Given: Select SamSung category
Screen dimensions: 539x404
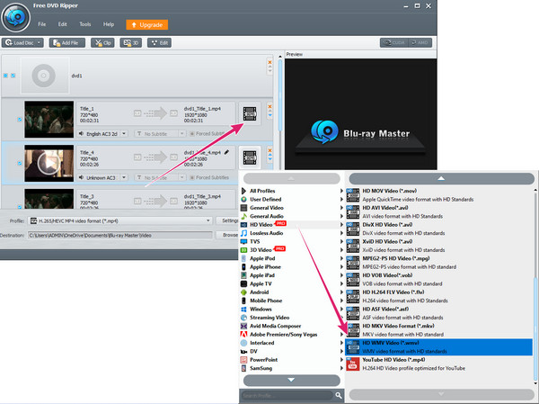Looking at the screenshot, I should (292, 368).
